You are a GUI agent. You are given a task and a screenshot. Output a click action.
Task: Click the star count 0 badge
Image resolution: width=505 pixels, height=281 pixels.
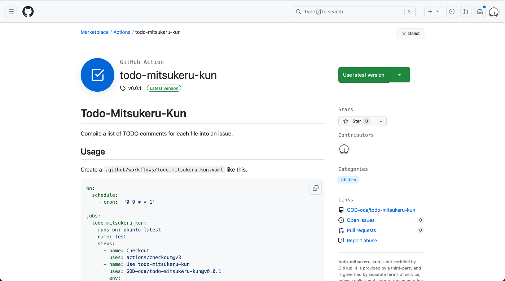[366, 121]
